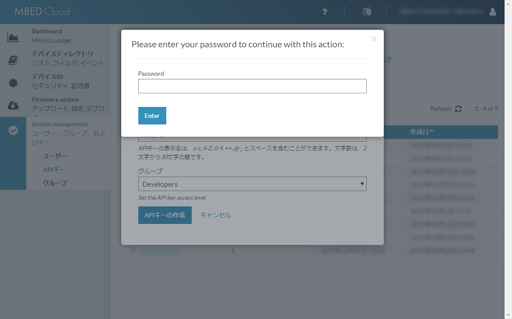Screen dimensions: 512x319
Task: Open the language switcher icon
Action: pyautogui.click(x=367, y=12)
